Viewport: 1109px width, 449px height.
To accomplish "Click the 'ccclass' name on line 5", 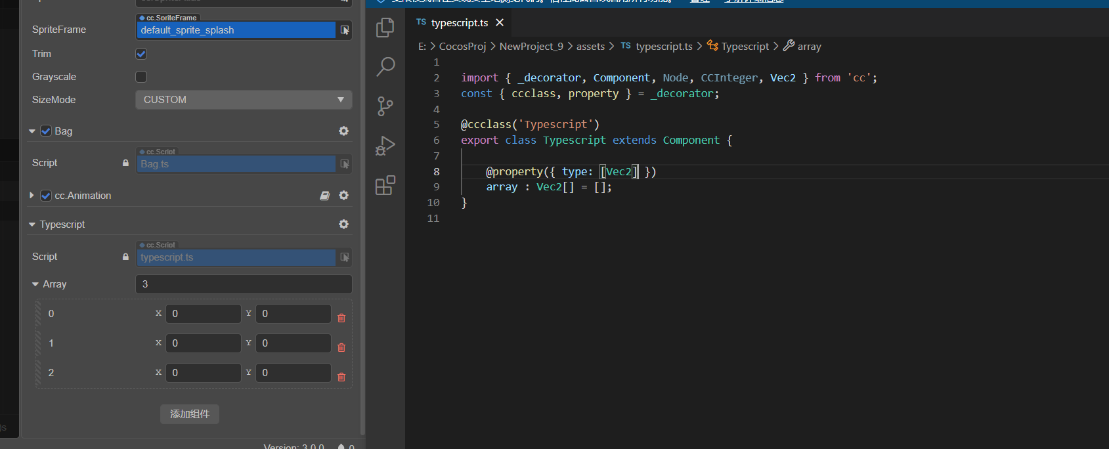I will coord(489,125).
